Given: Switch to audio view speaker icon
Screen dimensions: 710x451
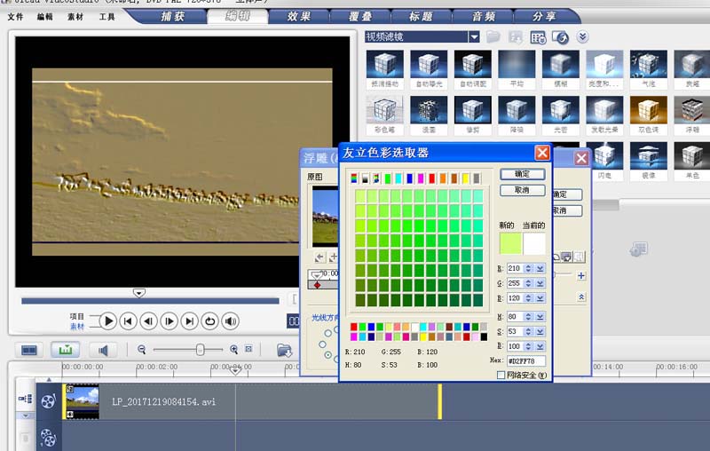Looking at the screenshot, I should (x=103, y=350).
